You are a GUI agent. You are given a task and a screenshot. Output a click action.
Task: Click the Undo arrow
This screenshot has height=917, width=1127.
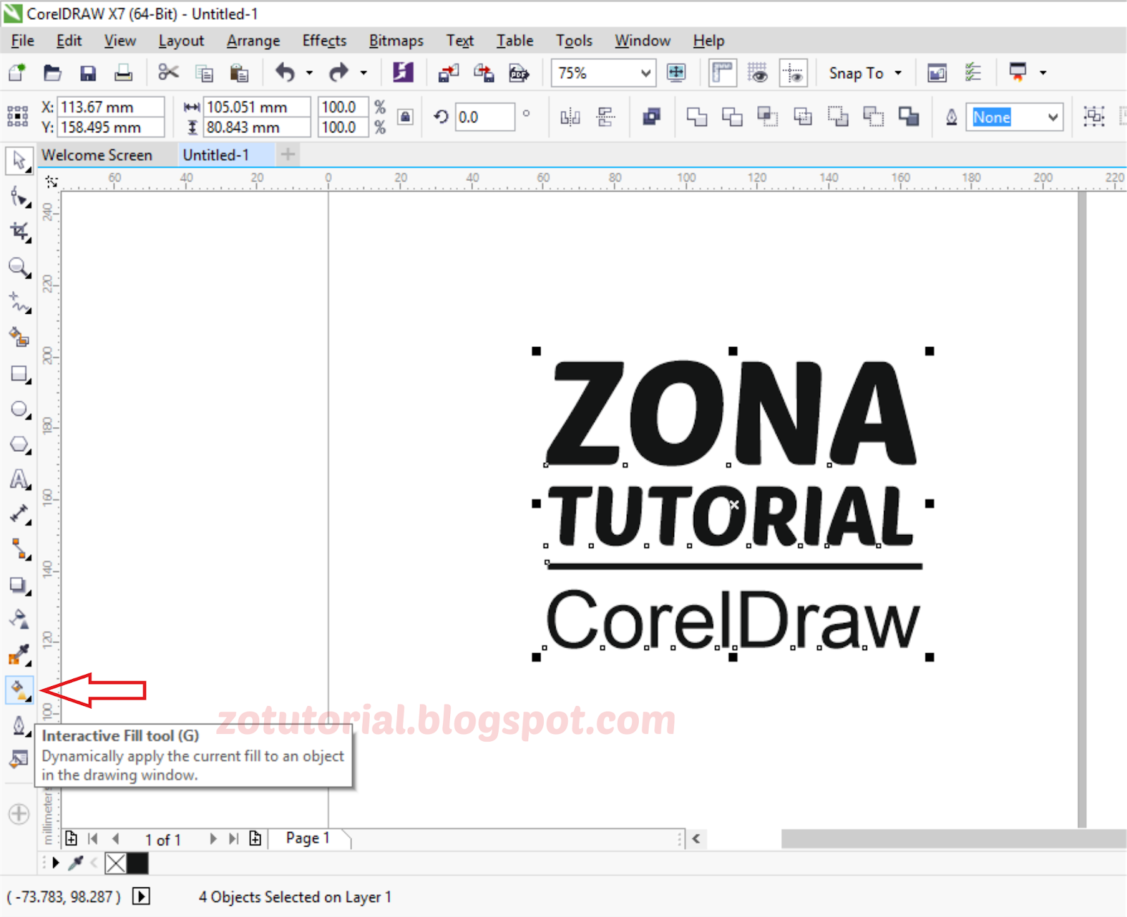click(x=285, y=72)
